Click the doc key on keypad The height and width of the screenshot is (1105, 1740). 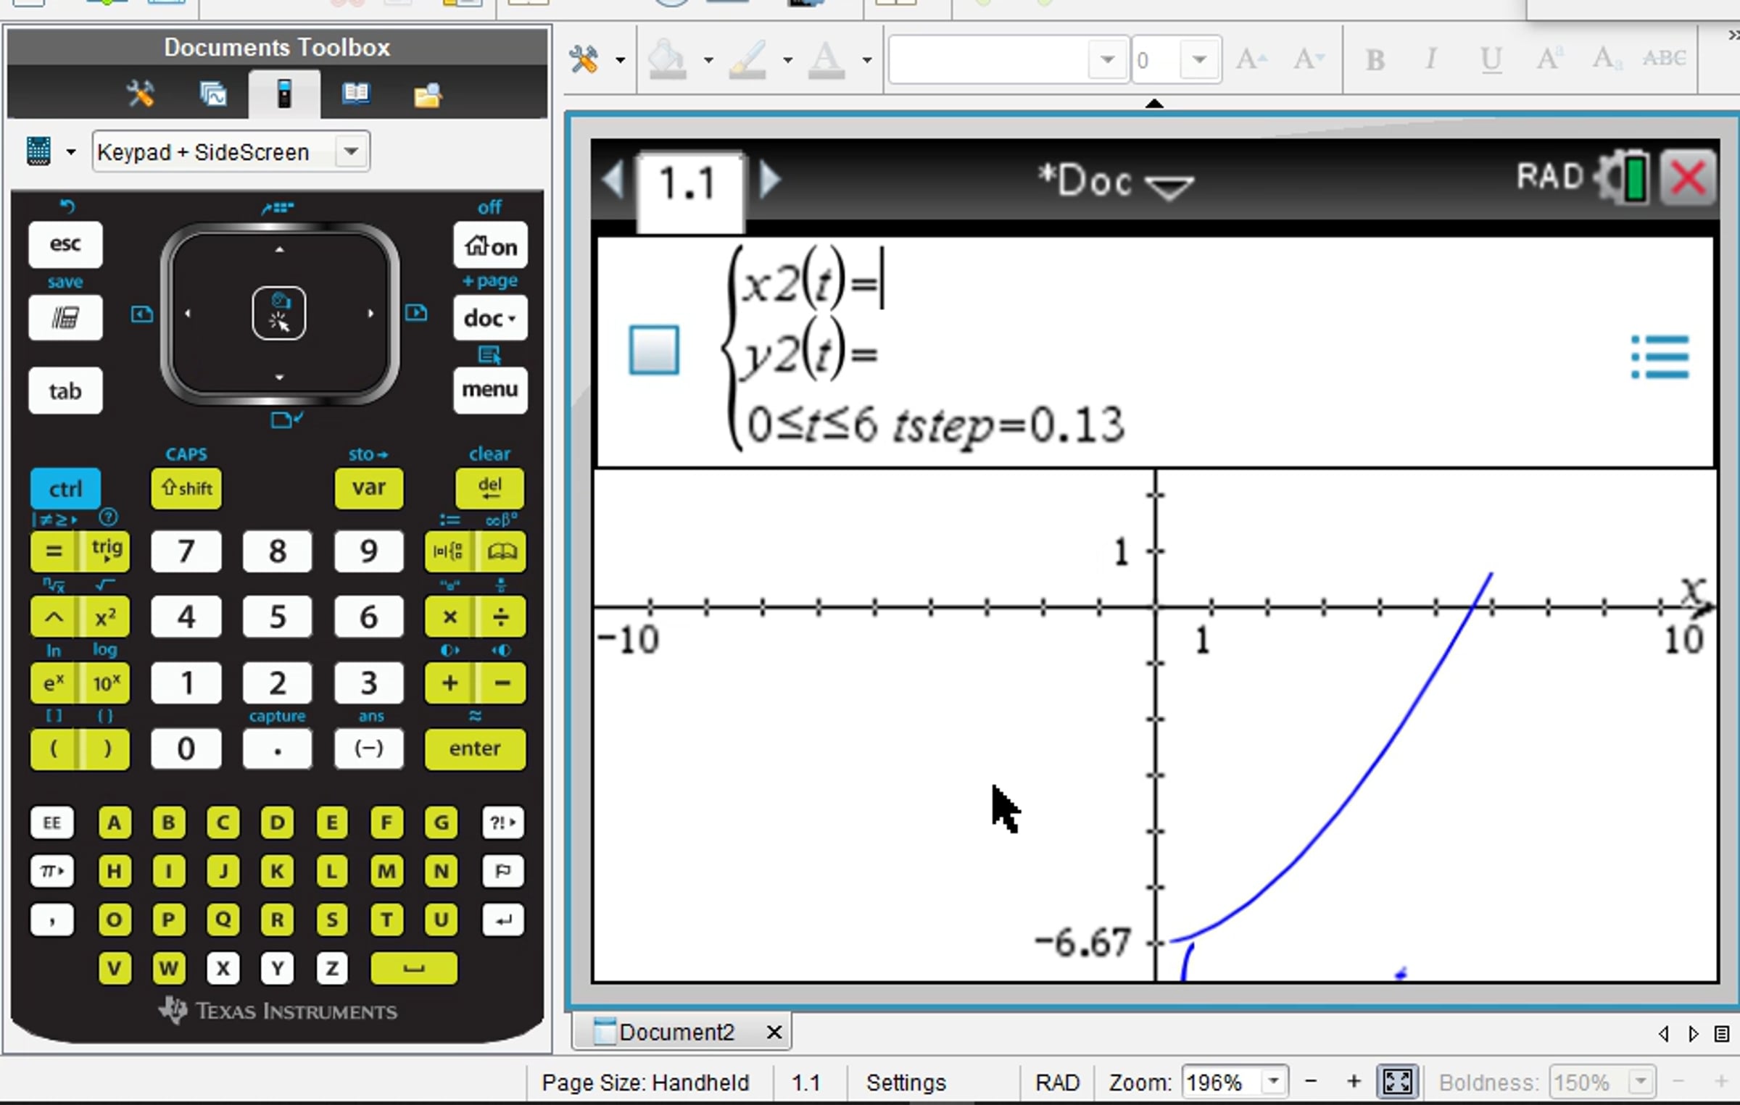[x=490, y=317]
